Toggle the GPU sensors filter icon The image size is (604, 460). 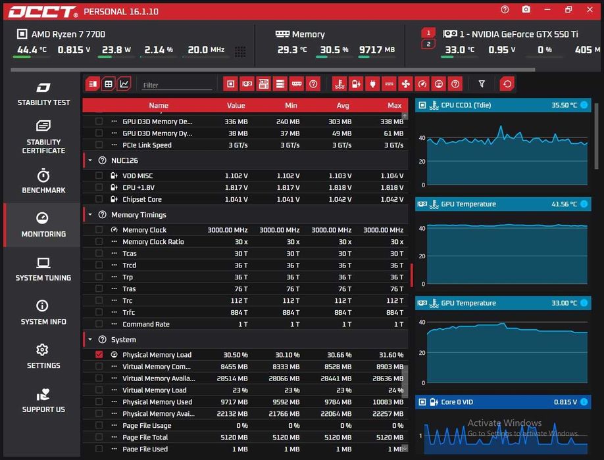[247, 84]
